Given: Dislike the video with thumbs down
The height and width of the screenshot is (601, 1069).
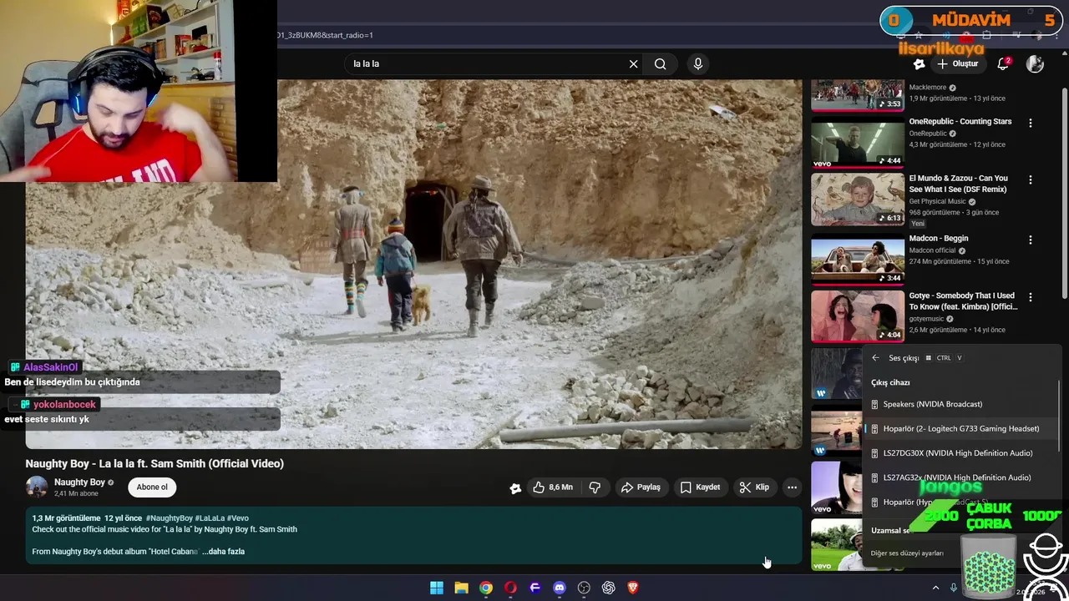Looking at the screenshot, I should [x=595, y=487].
